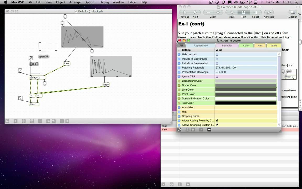Click the freeze snowflake icon in inspector
The height and width of the screenshot is (189, 302).
coord(187,130)
